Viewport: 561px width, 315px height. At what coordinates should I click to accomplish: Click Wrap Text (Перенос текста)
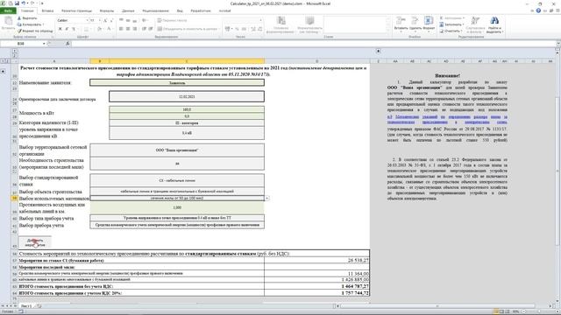pyautogui.click(x=173, y=20)
